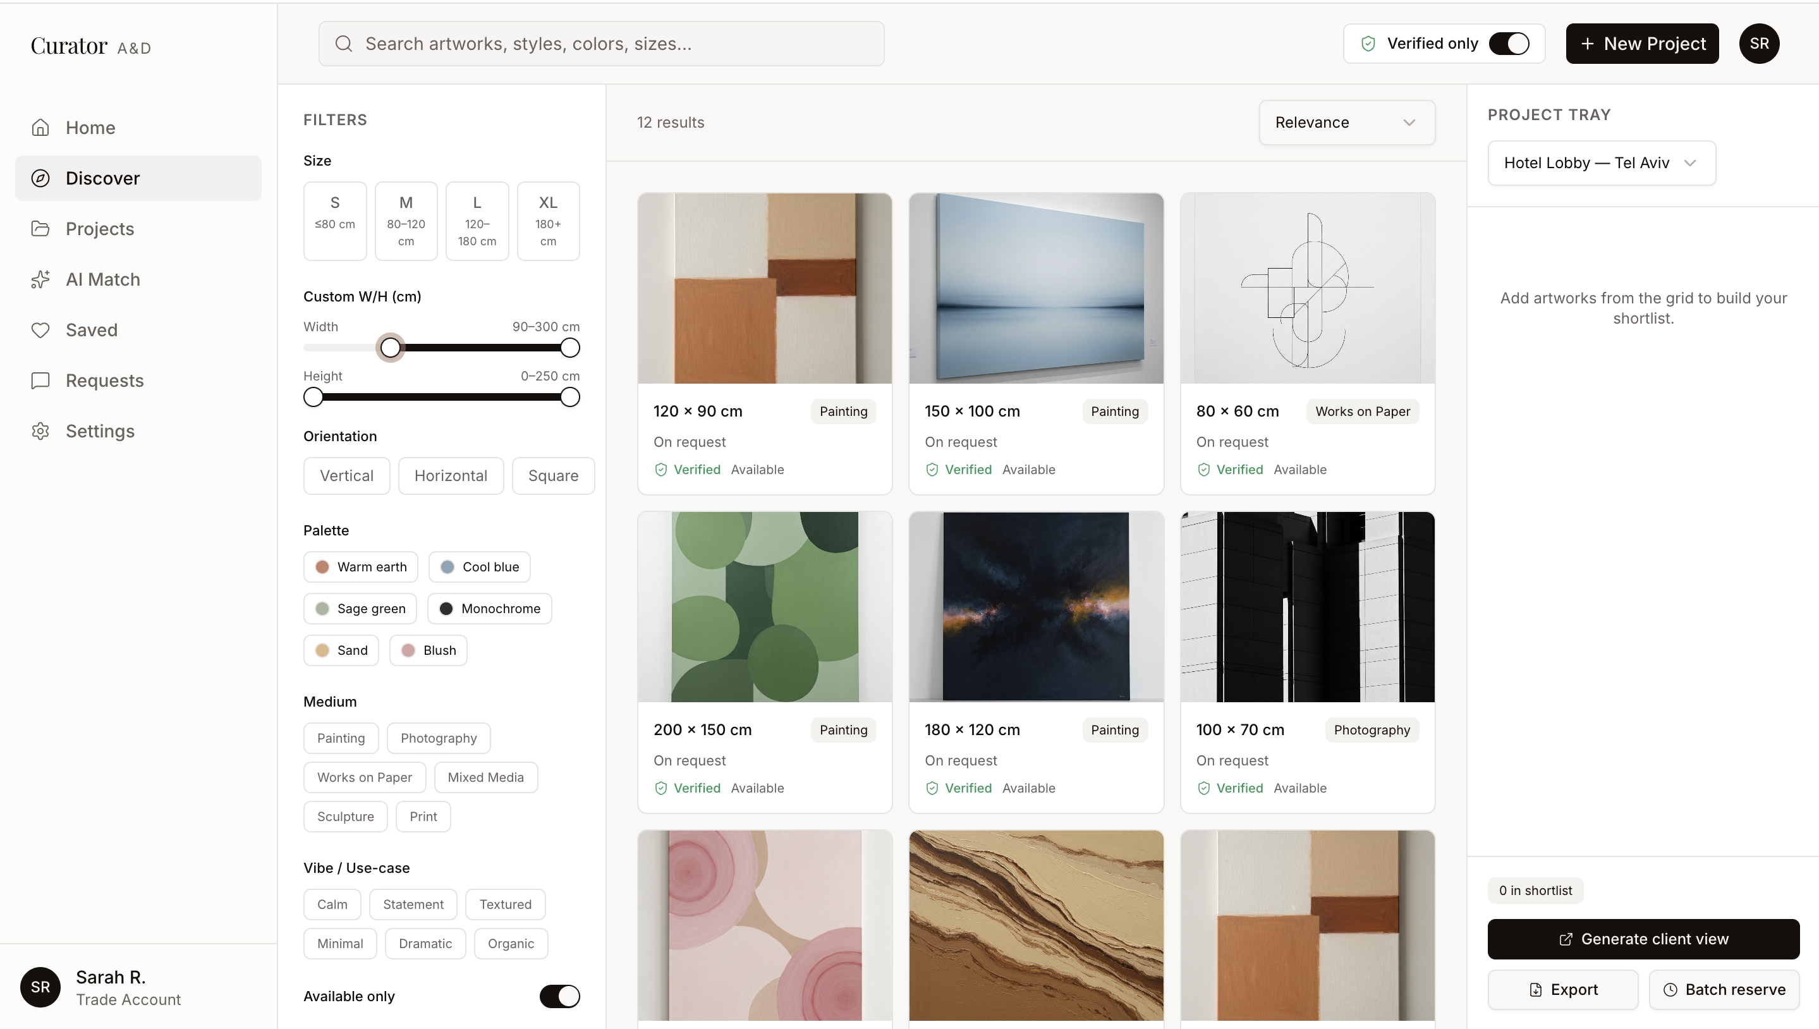Open Settings from the sidebar
This screenshot has width=1819, height=1029.
pos(138,431)
